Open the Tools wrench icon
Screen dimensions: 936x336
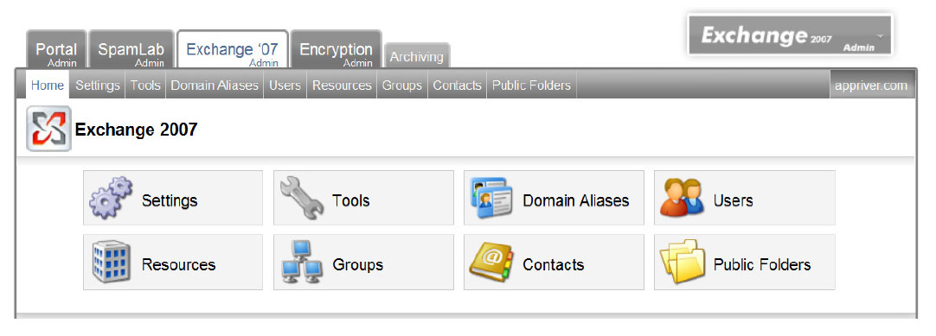[x=301, y=198]
